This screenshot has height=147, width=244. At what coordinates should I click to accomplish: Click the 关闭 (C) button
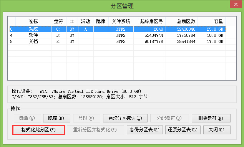point(217,130)
